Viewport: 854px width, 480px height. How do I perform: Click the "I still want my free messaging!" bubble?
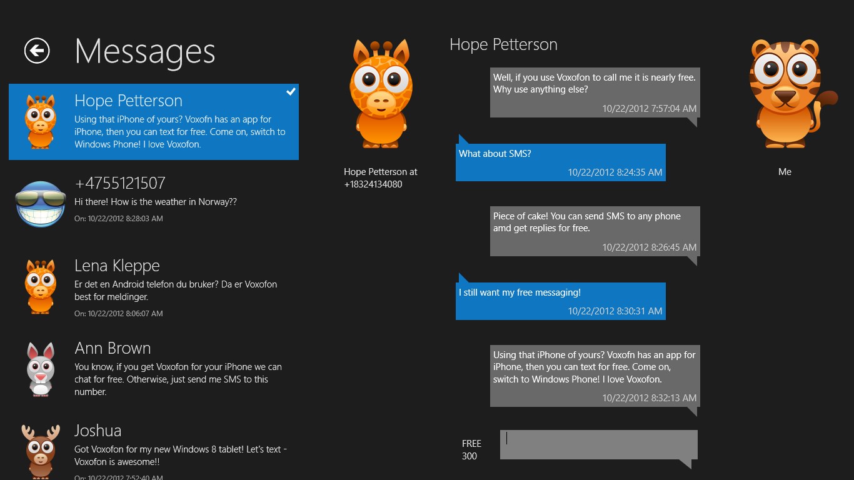[x=560, y=301]
